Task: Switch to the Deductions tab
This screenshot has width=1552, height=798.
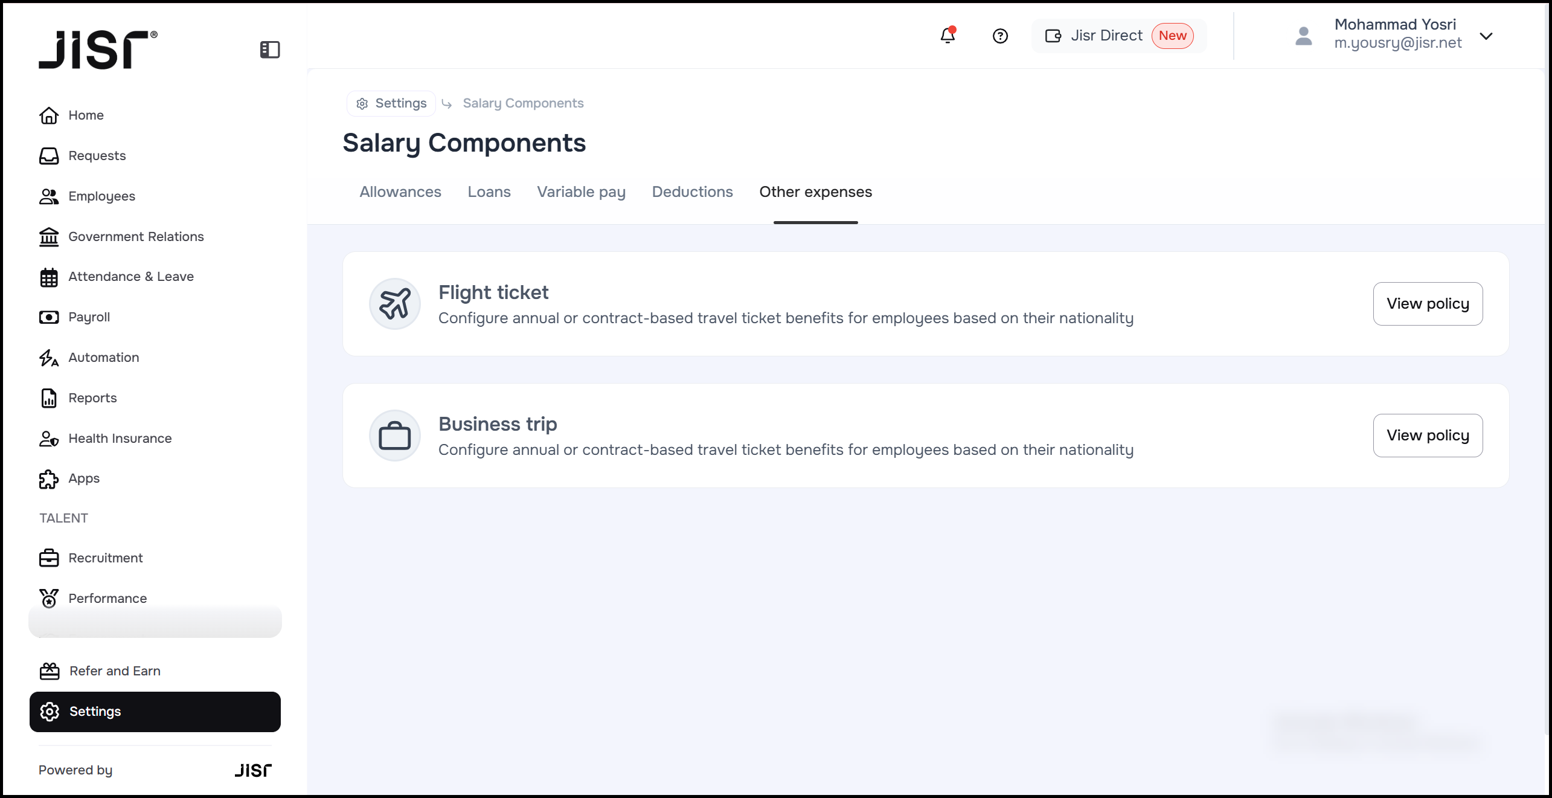Action: pos(692,191)
